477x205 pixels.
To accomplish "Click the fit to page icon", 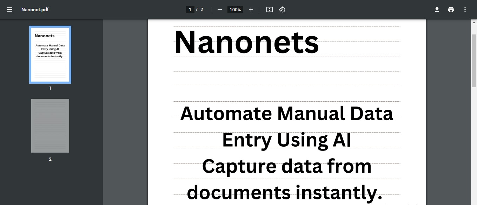I will (270, 9).
